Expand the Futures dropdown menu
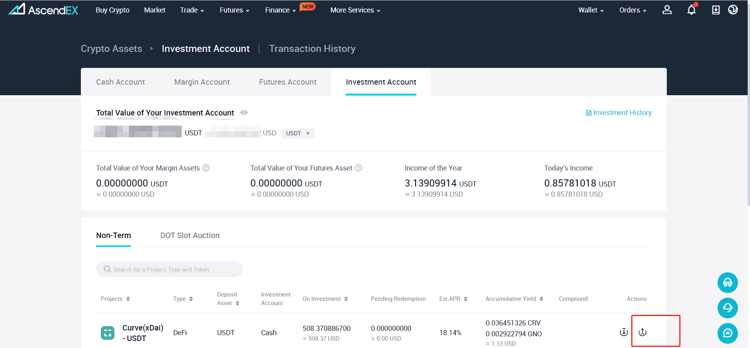 (234, 10)
